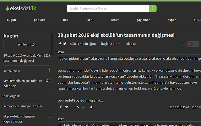
Task: Share entry 2226 on Facebook
Action: (61, 107)
